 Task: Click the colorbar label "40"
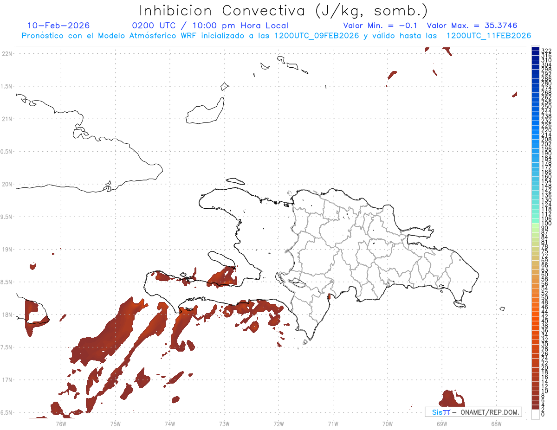pyautogui.click(x=545, y=321)
